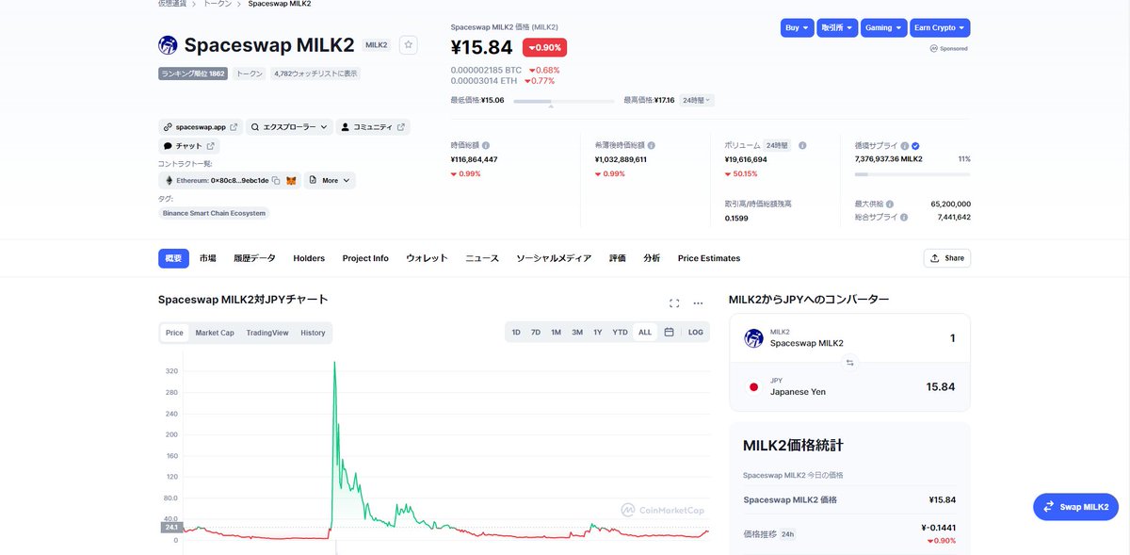This screenshot has height=555, width=1130.
Task: Open the ニュース news tab
Action: 482,258
